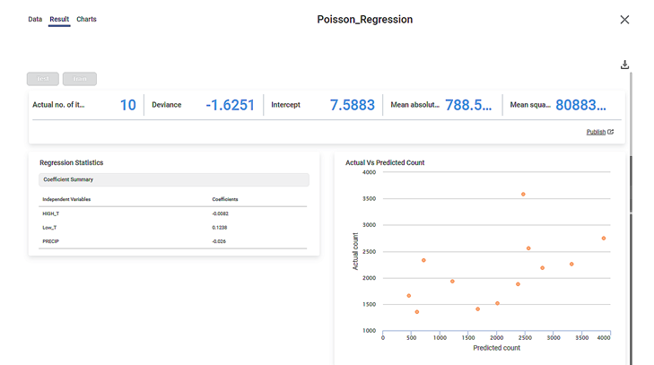Click the Train button
Image resolution: width=654 pixels, height=365 pixels.
tap(80, 79)
